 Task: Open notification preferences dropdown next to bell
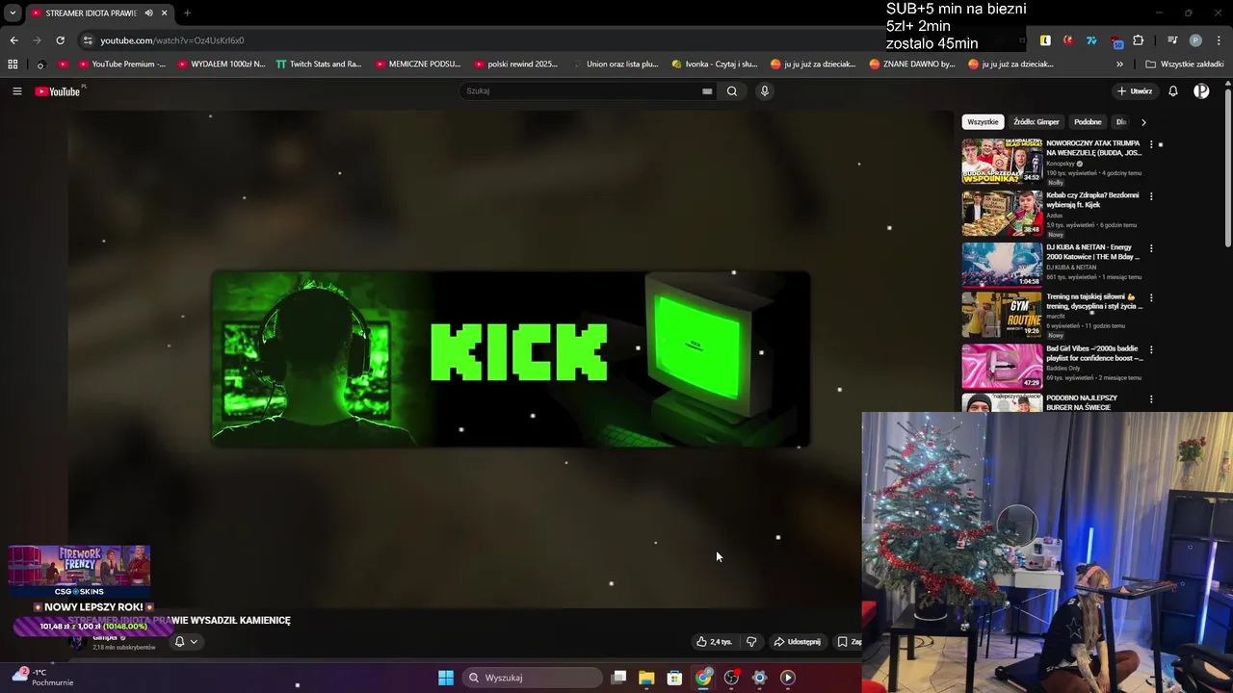click(194, 642)
